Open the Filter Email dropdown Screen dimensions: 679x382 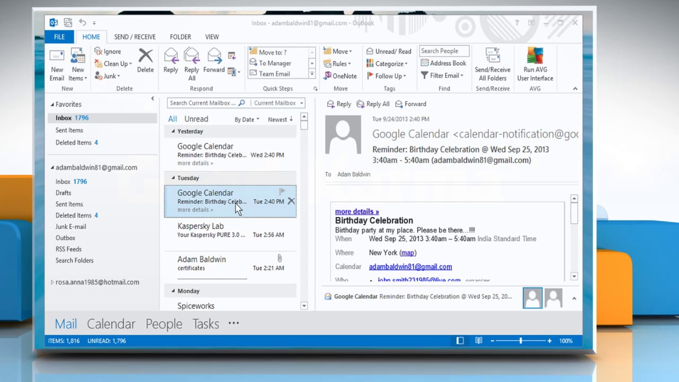pos(442,75)
